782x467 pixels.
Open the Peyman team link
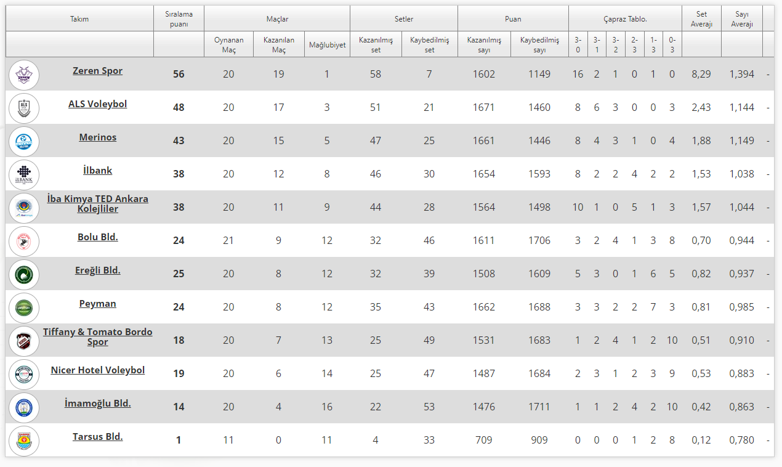tap(98, 304)
